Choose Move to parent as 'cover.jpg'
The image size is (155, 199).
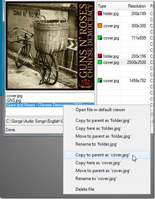[107, 171]
